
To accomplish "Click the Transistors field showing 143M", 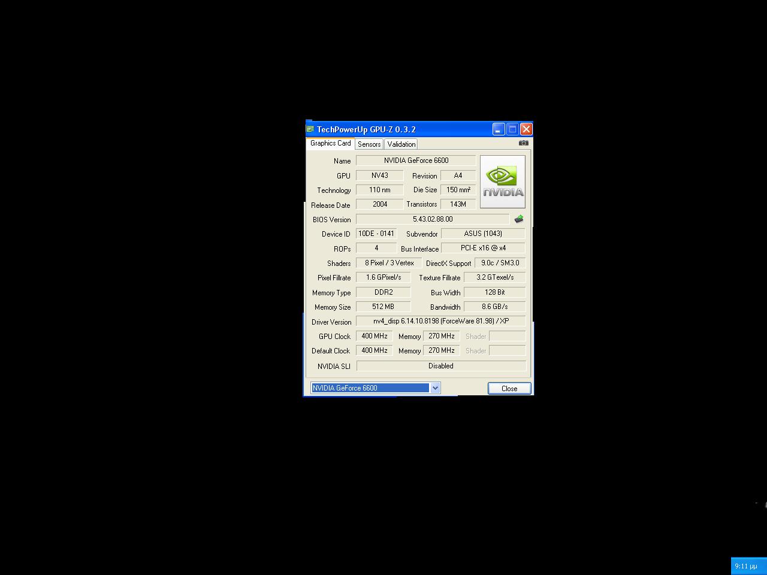I will click(458, 204).
